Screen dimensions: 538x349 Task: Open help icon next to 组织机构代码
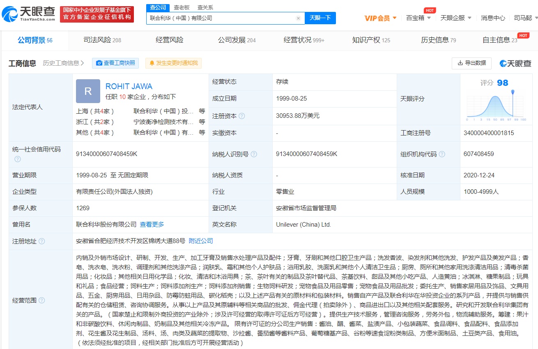[x=442, y=154]
